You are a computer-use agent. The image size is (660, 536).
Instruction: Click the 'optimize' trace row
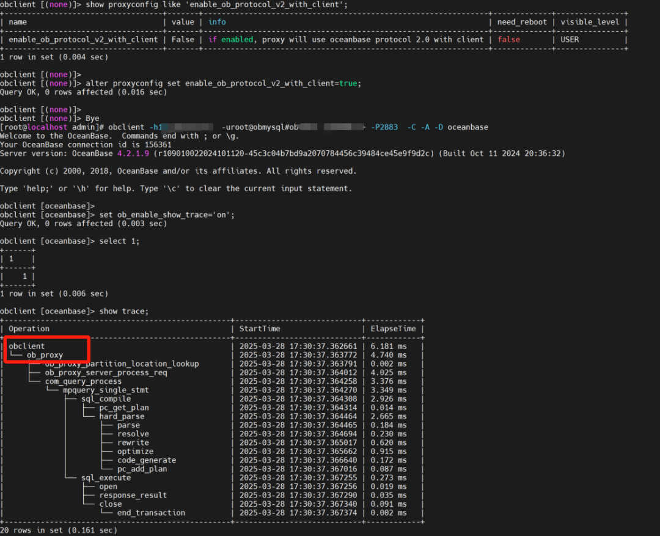coord(212,452)
